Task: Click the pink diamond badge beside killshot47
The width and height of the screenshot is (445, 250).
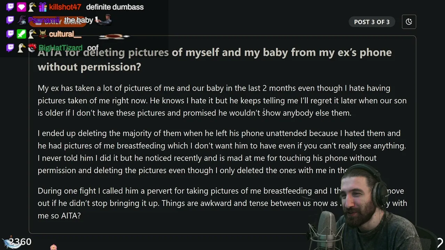Action: pyautogui.click(x=22, y=7)
